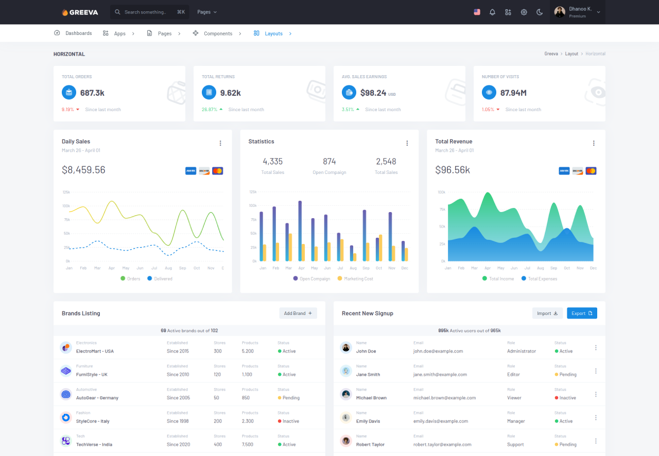Click John Doe's avatar
Screen dimensions: 659x456
[x=346, y=347]
